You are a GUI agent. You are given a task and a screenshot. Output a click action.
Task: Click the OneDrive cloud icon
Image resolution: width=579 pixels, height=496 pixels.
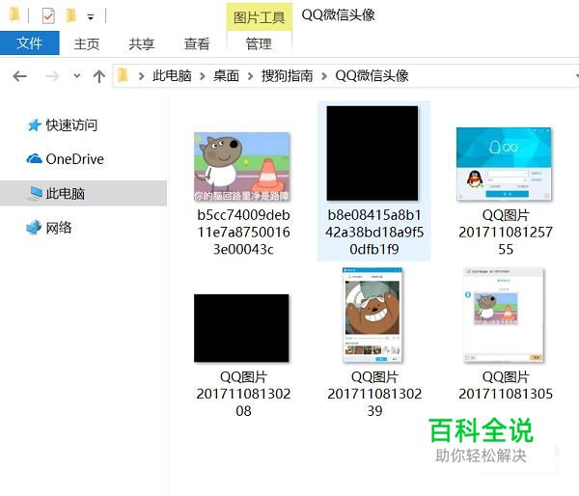[x=35, y=159]
